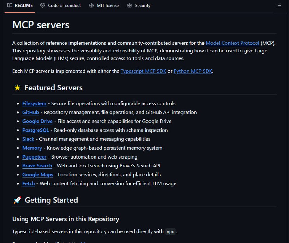
Task: Click 'File access and search capabilities for Google Drive'
Action: point(114,121)
